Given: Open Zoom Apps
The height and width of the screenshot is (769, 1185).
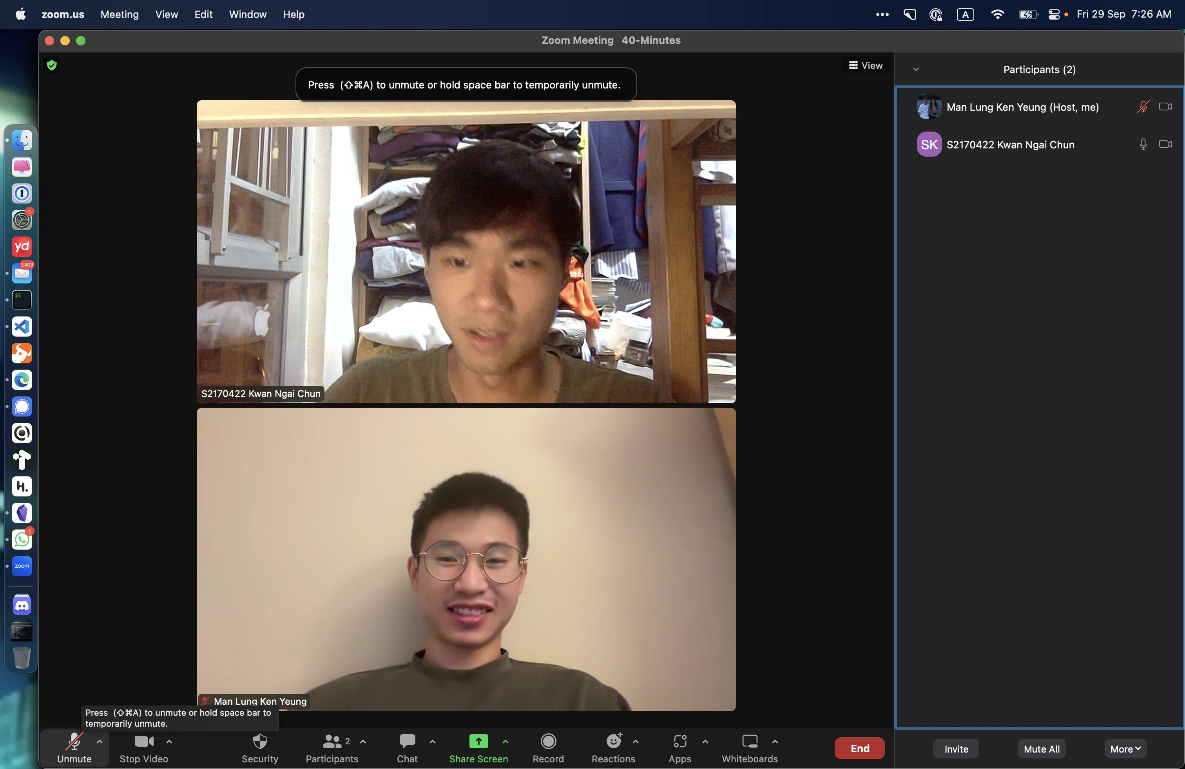Looking at the screenshot, I should coord(679,747).
